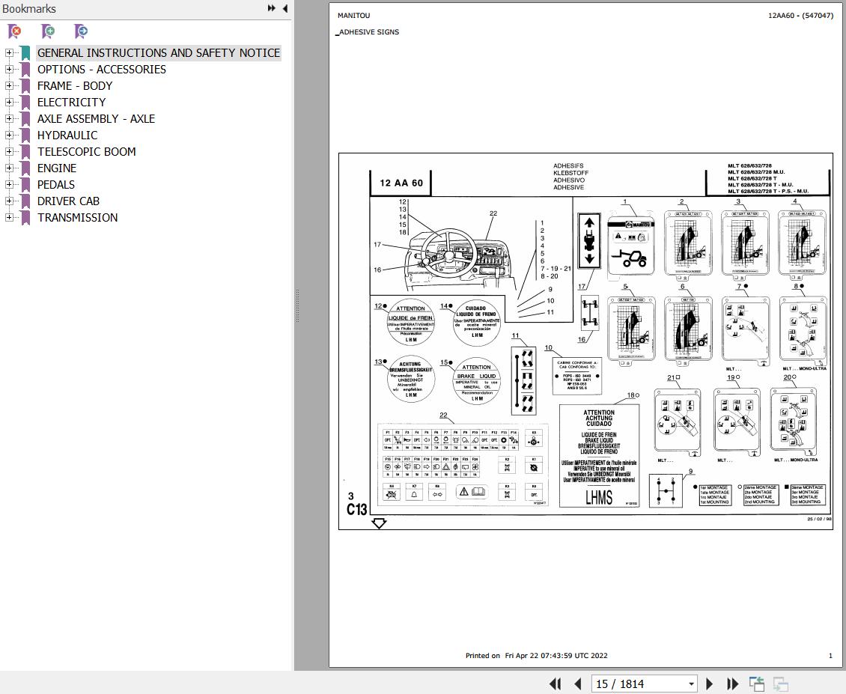This screenshot has width=846, height=694.
Task: Expand TRANSMISSION bookmark node
Action: click(x=9, y=217)
